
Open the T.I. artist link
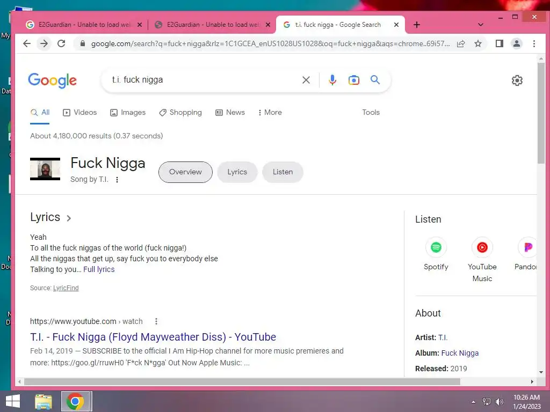pos(443,338)
